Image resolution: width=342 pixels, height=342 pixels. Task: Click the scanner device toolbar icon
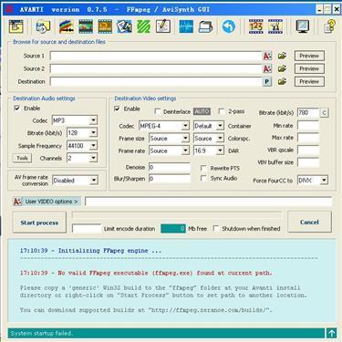205,26
